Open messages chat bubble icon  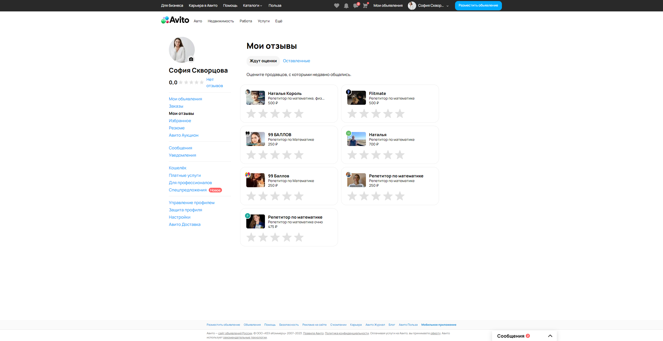click(356, 6)
